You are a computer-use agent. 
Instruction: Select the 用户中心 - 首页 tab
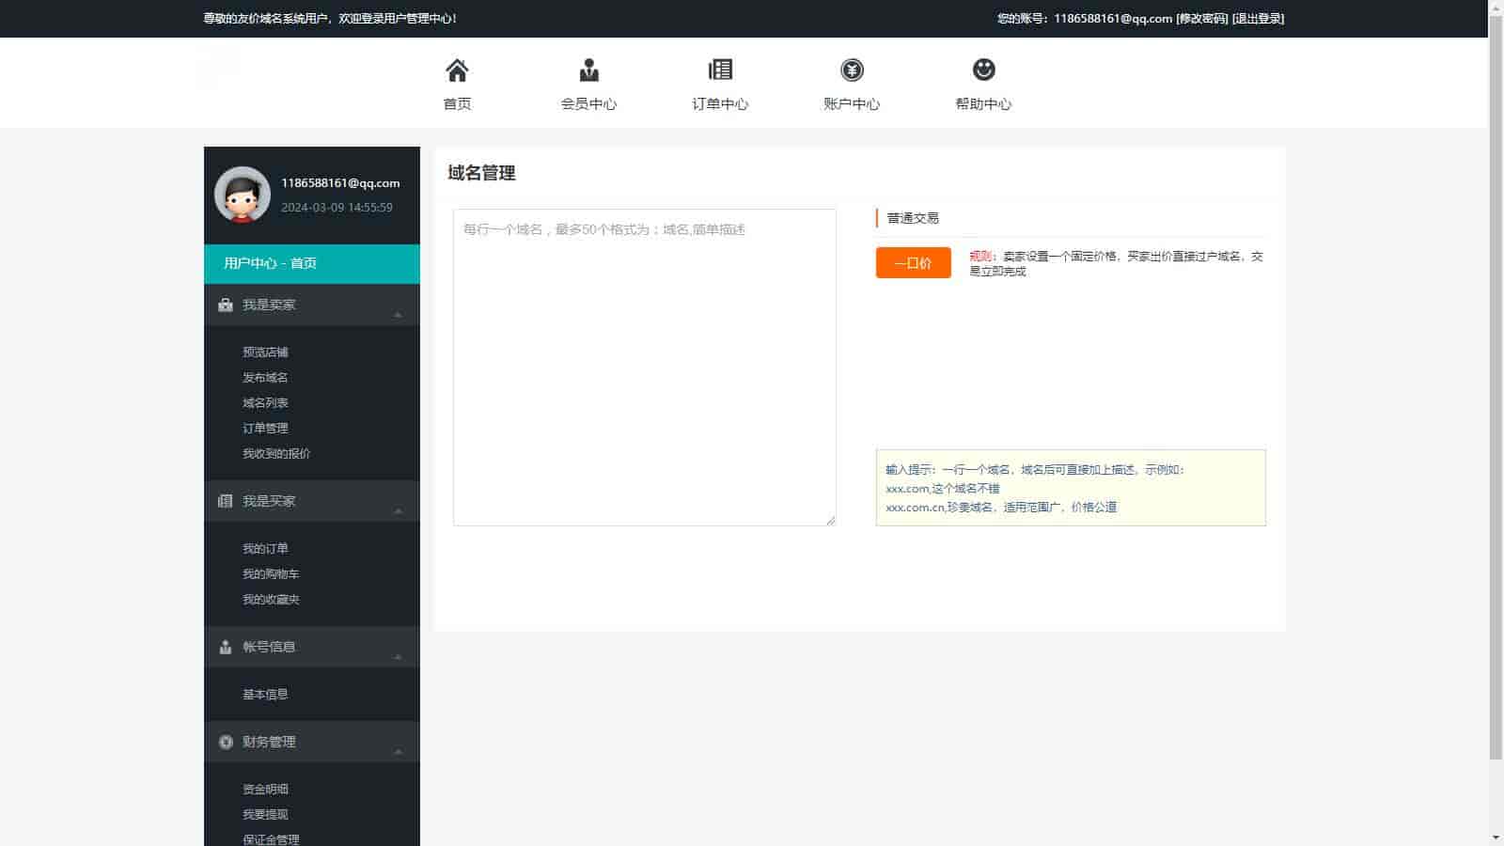(x=312, y=263)
